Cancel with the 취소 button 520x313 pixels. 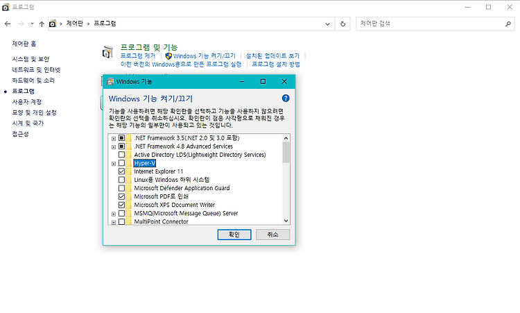coord(272,235)
